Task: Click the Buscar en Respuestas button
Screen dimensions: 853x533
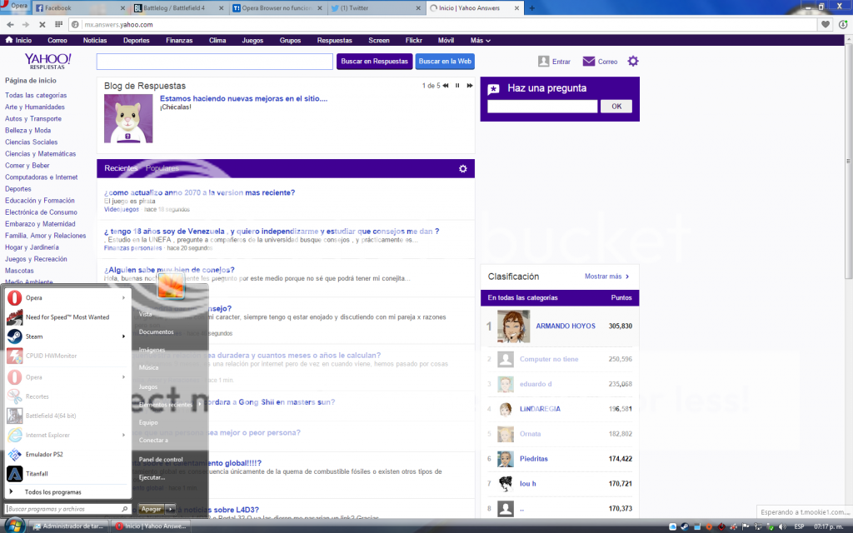Action: click(x=374, y=61)
